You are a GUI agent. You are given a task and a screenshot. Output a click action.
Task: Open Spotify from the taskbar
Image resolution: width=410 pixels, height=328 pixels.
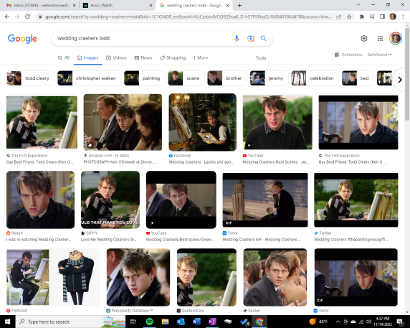pos(149,322)
